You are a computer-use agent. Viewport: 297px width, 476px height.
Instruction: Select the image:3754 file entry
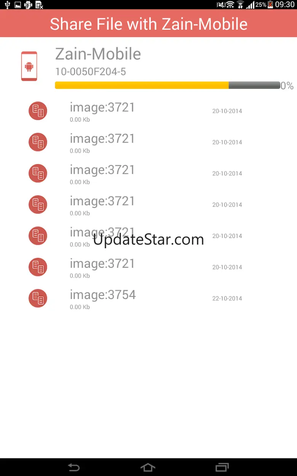[x=148, y=299]
